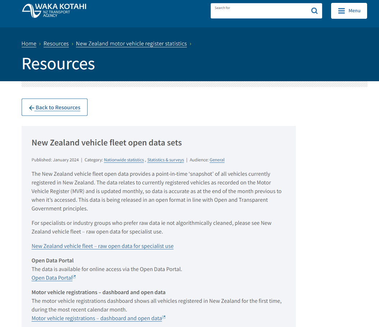Click the Waka Kotahi NZ Transport Agency logo

pyautogui.click(x=54, y=10)
